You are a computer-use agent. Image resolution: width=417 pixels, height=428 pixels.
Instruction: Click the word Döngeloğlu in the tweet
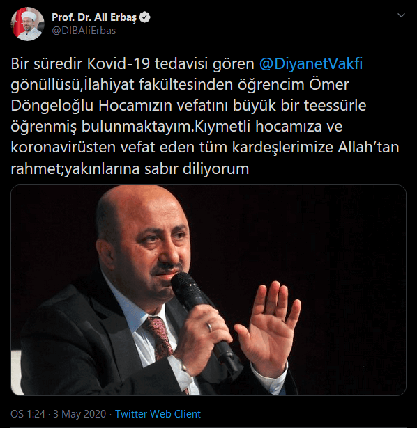click(52, 106)
